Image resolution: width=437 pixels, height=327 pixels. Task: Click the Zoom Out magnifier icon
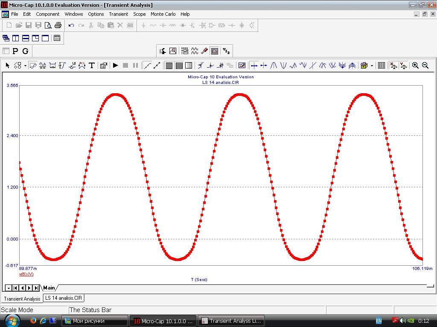click(425, 65)
